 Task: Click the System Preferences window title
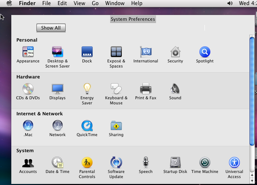click(x=133, y=19)
